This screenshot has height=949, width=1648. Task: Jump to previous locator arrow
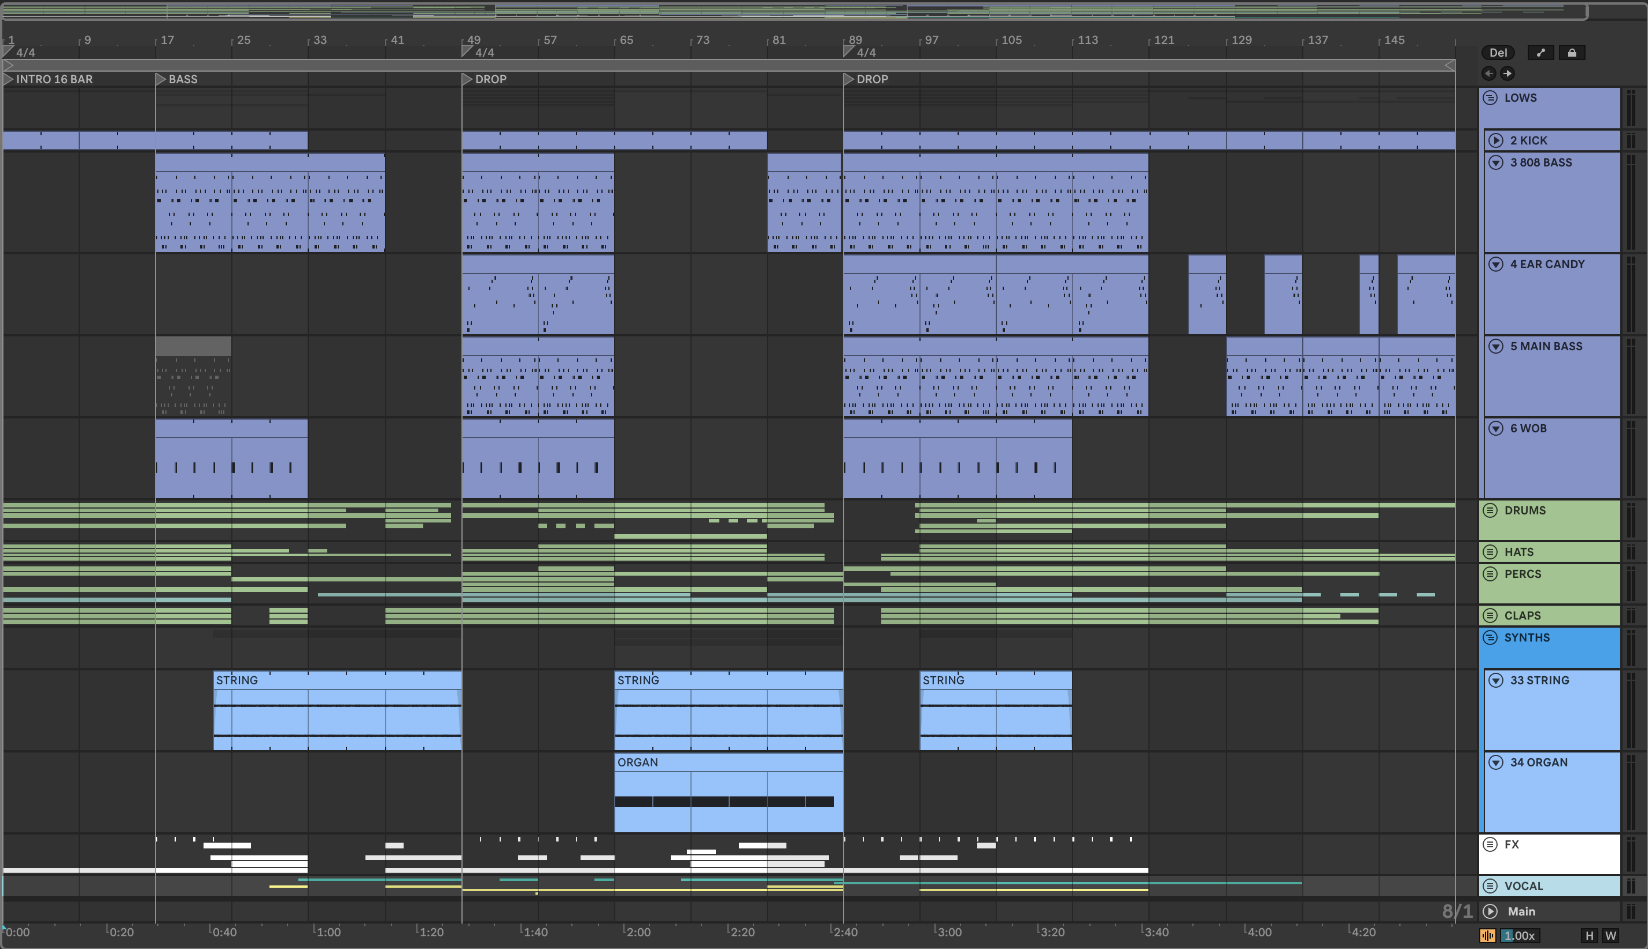(1489, 73)
